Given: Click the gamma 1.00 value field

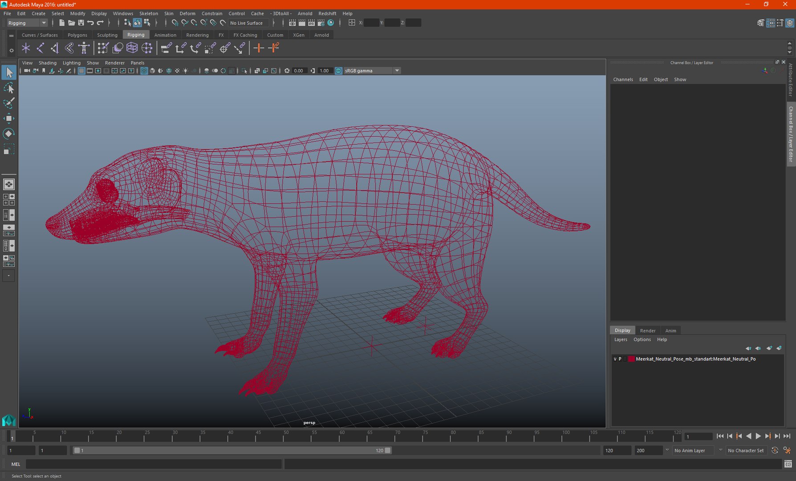Looking at the screenshot, I should (x=325, y=71).
